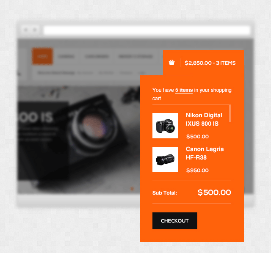Image resolution: width=271 pixels, height=253 pixels.
Task: Select the Nikon camera product thumbnail
Action: 165,126
